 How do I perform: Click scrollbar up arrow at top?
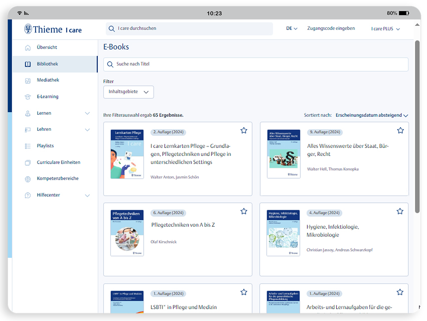coord(417,25)
